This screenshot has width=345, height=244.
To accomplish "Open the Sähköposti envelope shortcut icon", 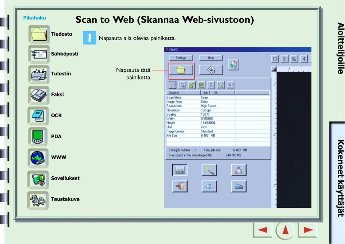I will point(39,54).
